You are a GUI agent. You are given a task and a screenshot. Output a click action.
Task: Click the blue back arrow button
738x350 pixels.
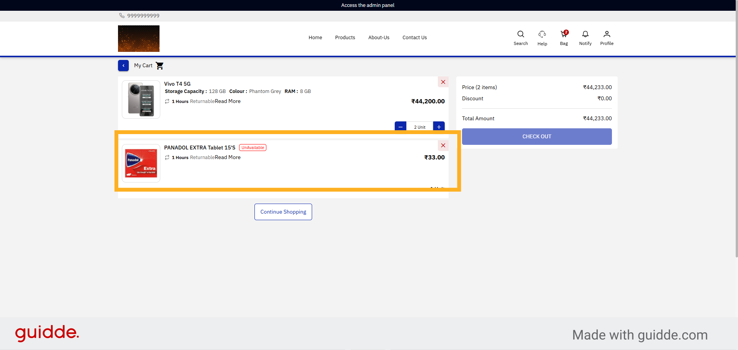123,66
